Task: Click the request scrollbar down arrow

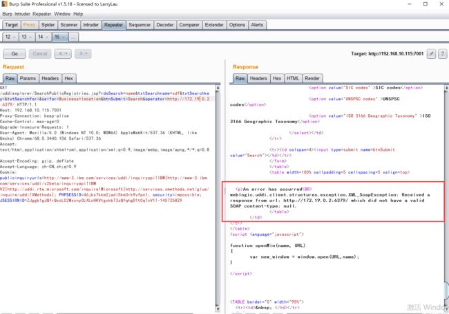Action: point(218,309)
